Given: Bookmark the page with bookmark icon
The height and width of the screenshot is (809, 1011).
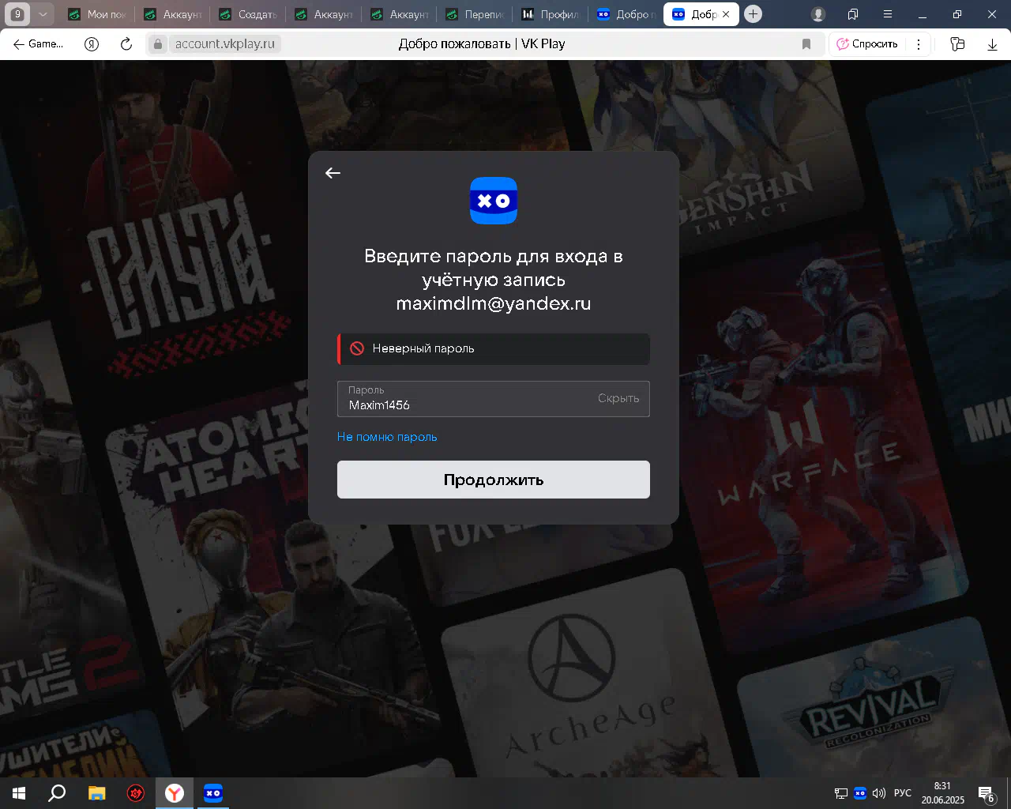Looking at the screenshot, I should (806, 44).
